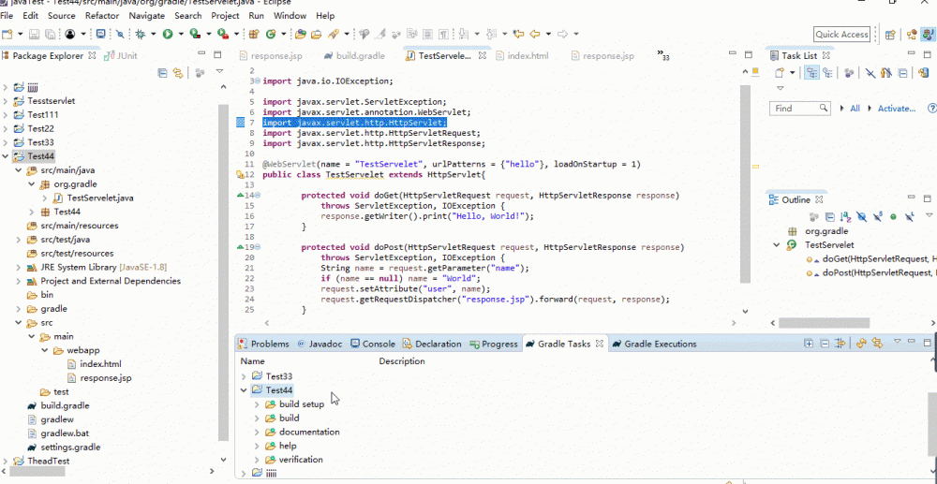Click Expand All in Gradle Tasks
Viewport: 937px width, 484px height.
pyautogui.click(x=809, y=344)
